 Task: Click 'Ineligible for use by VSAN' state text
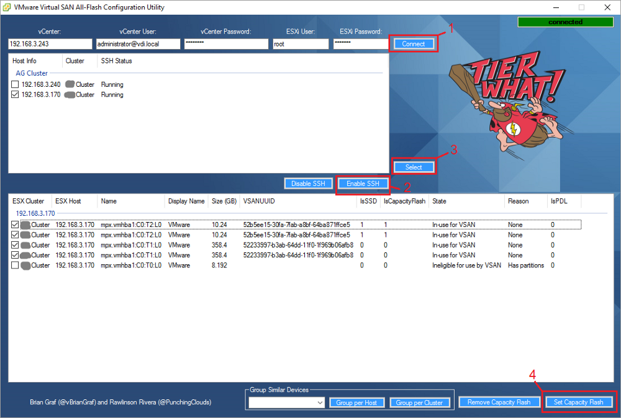466,265
